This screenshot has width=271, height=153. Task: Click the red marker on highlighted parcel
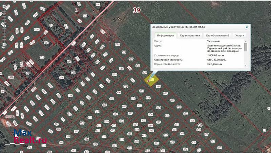click(x=148, y=81)
